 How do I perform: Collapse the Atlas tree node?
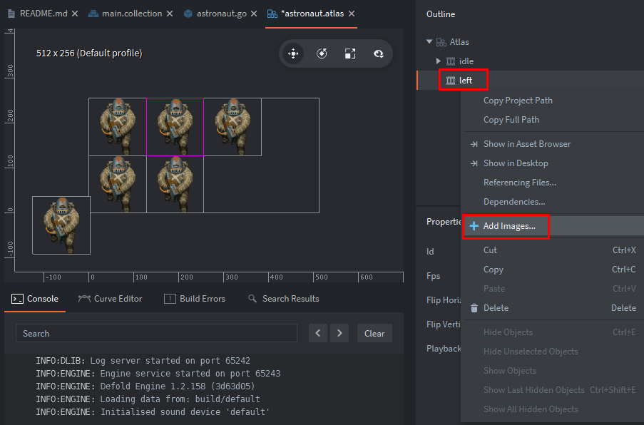429,42
